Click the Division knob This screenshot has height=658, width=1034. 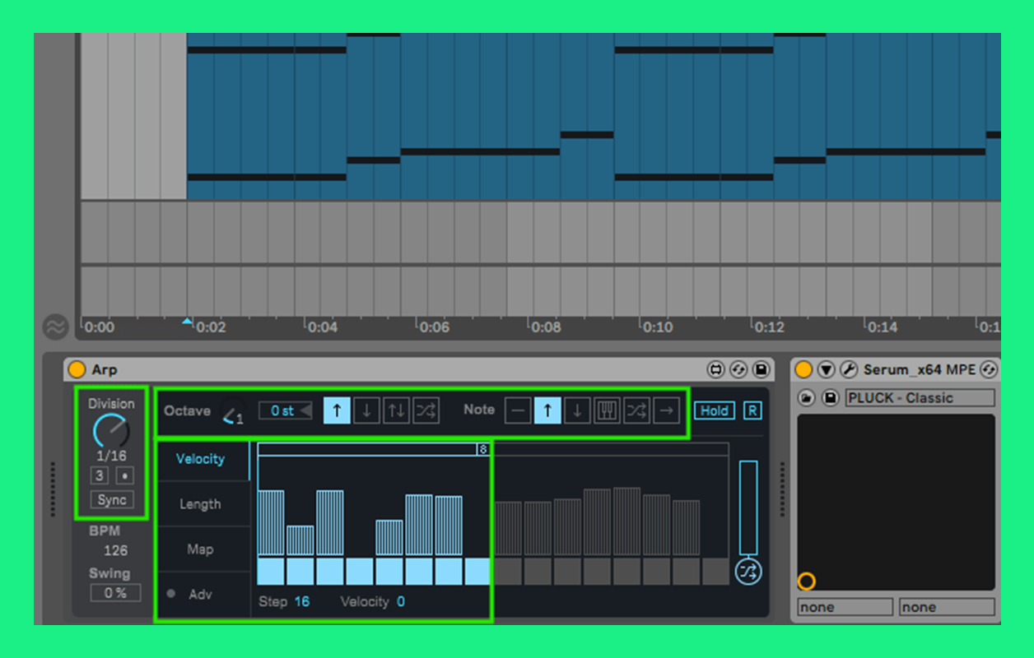click(x=110, y=431)
